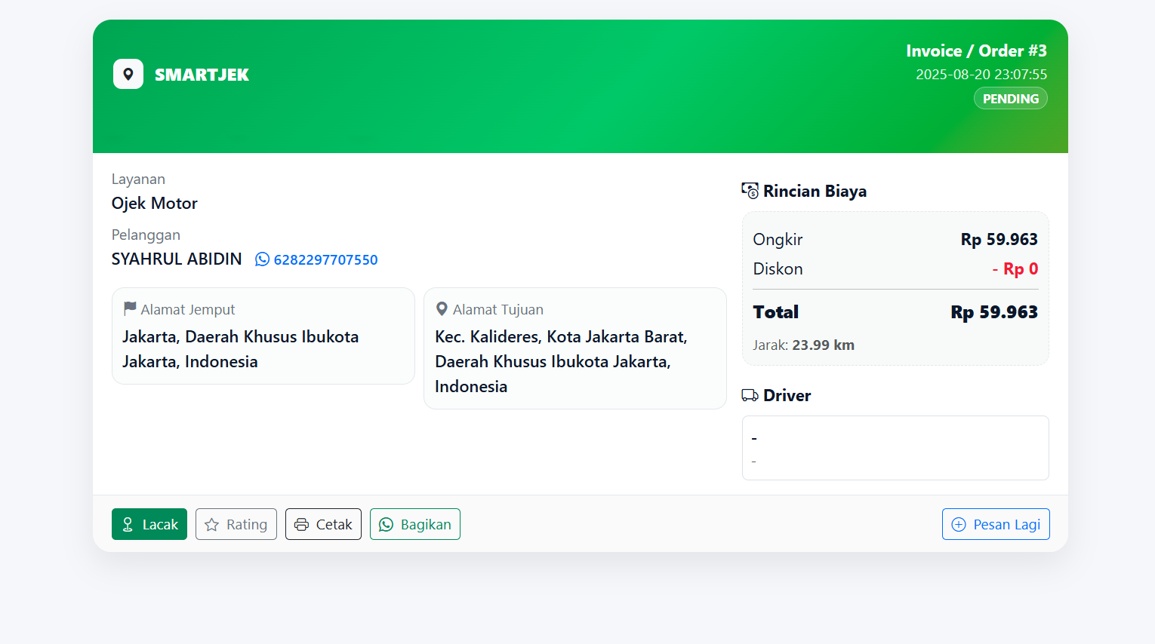Click the map pin icon for Alamat Tujuan
This screenshot has height=644, width=1155.
[442, 308]
